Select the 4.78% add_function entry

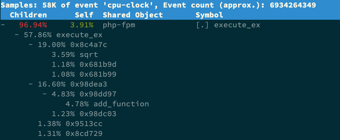pos(107,104)
